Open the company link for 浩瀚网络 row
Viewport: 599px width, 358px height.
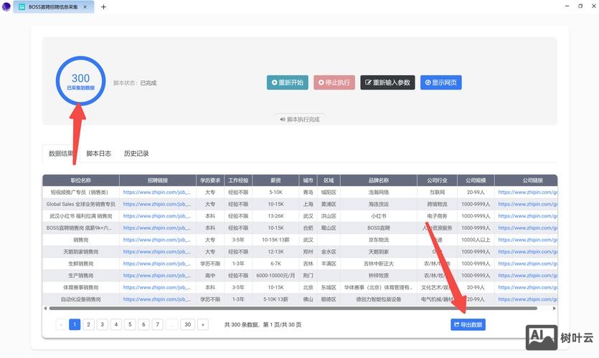click(x=527, y=192)
